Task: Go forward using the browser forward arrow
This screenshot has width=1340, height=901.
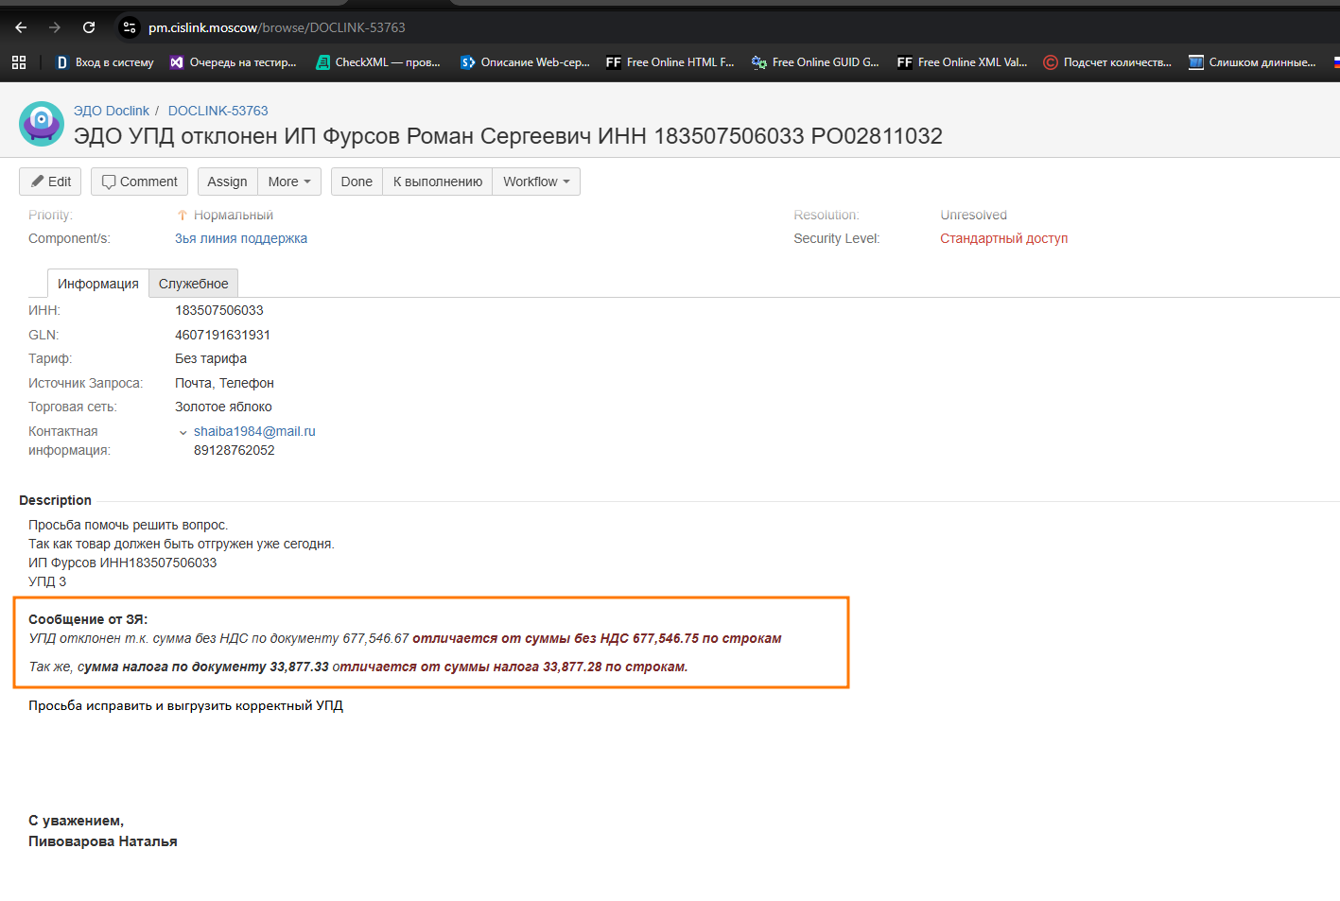Action: point(55,27)
